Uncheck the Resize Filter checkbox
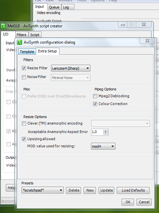 (x=24, y=68)
